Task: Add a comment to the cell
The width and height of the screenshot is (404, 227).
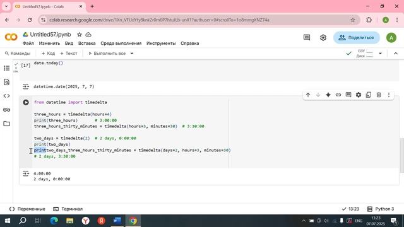Action: pos(348,95)
